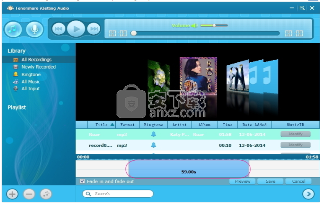The image size is (324, 204).
Task: Sort by the Time column header
Action: pos(227,125)
